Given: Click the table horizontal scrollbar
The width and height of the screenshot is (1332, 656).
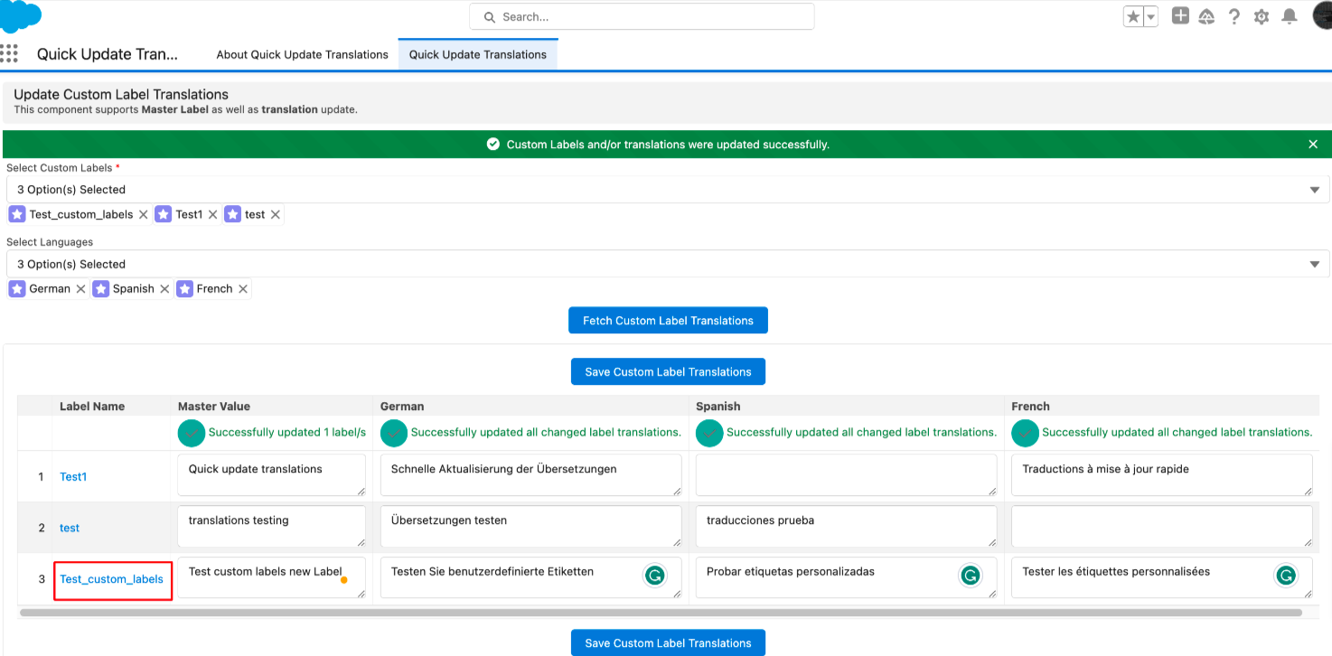Looking at the screenshot, I should tap(661, 613).
